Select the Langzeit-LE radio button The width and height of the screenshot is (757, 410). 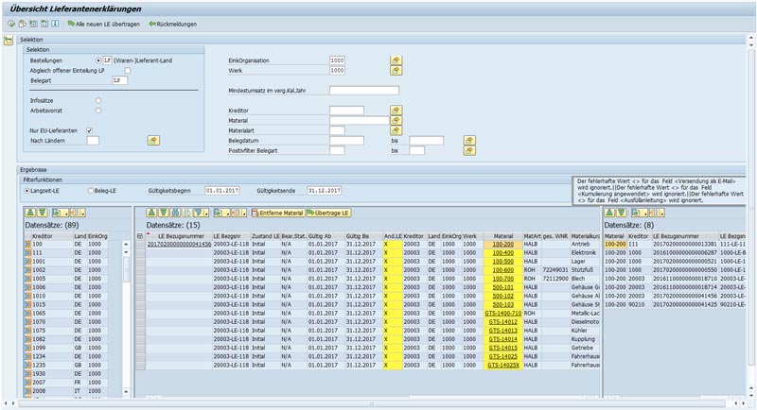[26, 191]
